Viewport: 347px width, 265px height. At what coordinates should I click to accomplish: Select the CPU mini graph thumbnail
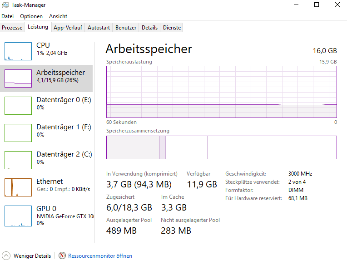(x=18, y=51)
